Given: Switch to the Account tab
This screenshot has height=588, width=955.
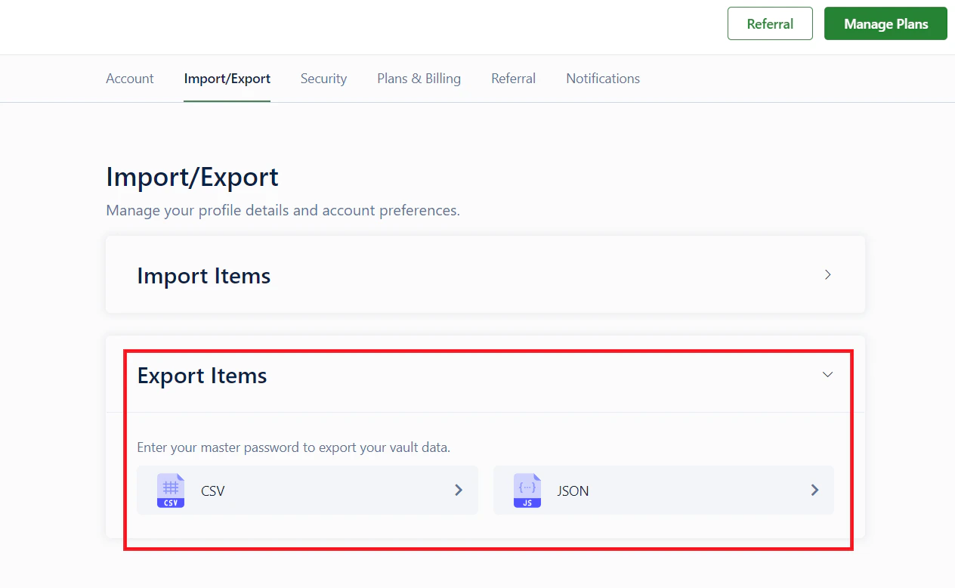Looking at the screenshot, I should [x=129, y=78].
